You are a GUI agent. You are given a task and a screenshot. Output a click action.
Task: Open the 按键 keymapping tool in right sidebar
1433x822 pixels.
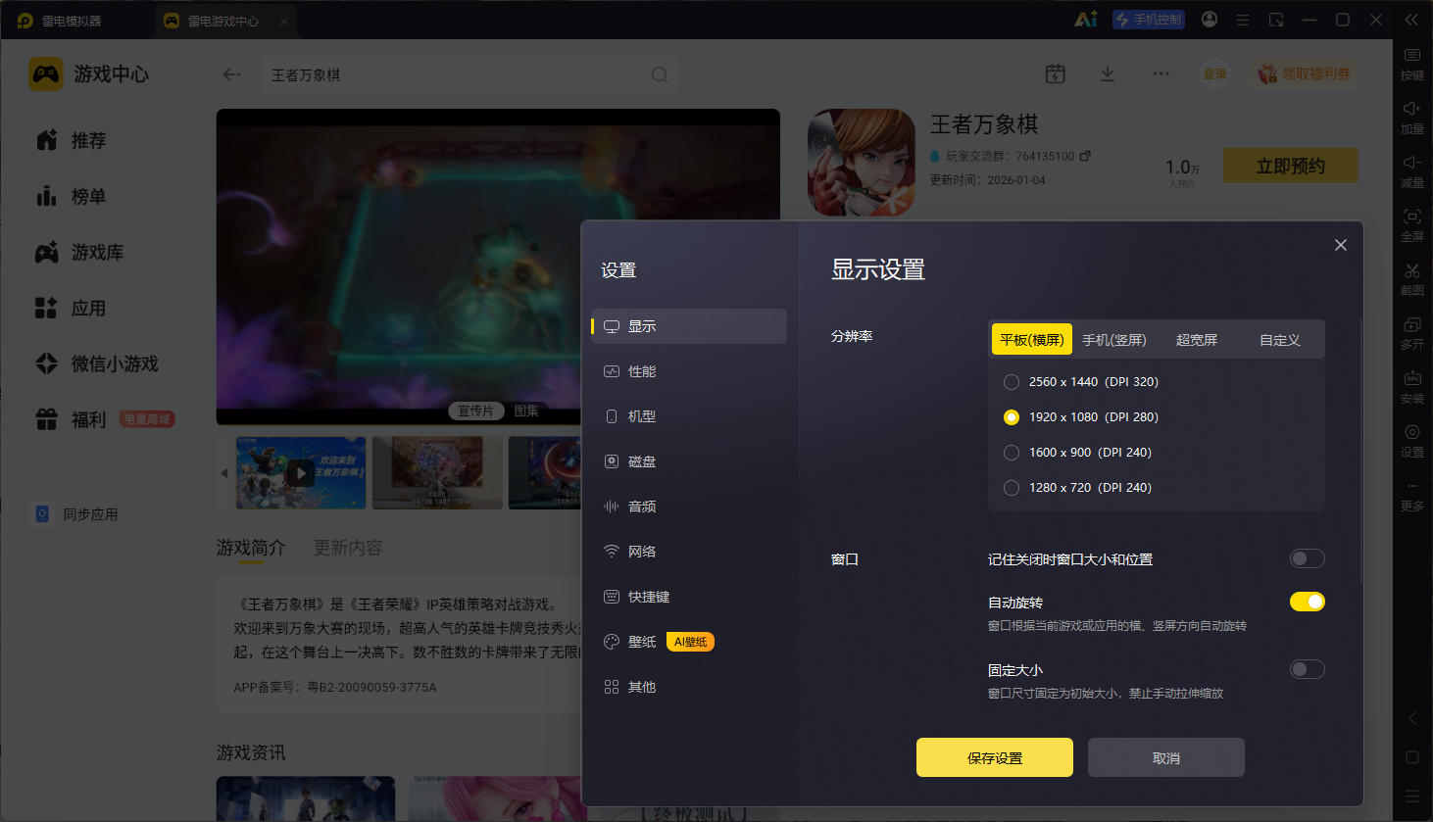(x=1412, y=63)
